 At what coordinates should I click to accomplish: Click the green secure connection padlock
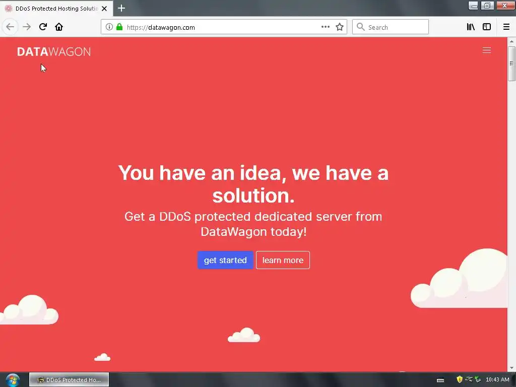pos(119,27)
